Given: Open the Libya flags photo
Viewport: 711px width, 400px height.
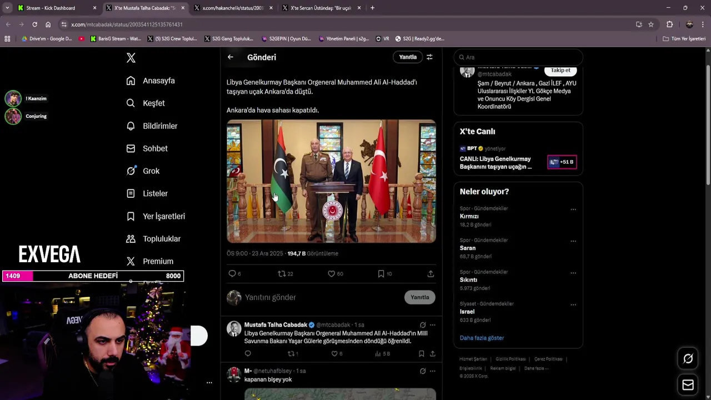Looking at the screenshot, I should click(x=331, y=181).
